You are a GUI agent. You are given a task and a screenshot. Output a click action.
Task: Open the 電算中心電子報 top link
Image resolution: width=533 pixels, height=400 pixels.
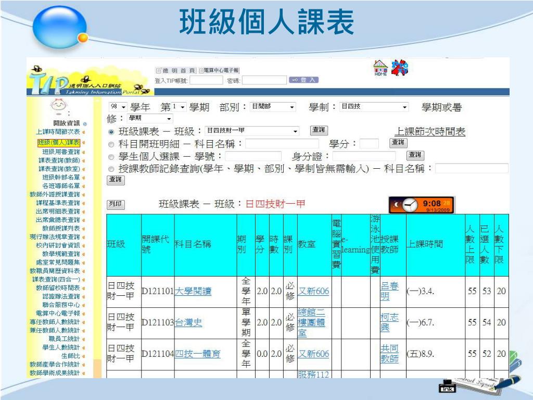(x=219, y=70)
